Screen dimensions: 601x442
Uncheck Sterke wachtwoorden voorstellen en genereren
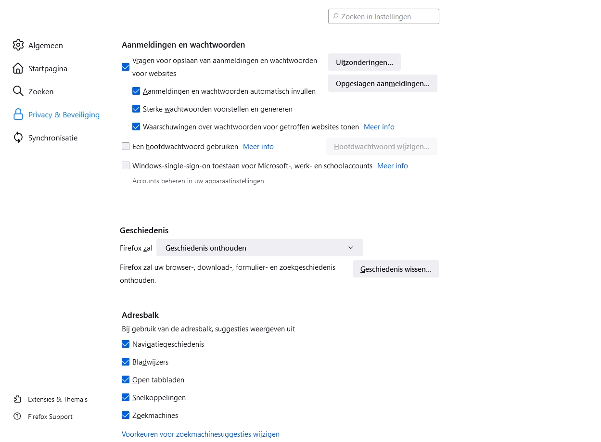tap(136, 109)
